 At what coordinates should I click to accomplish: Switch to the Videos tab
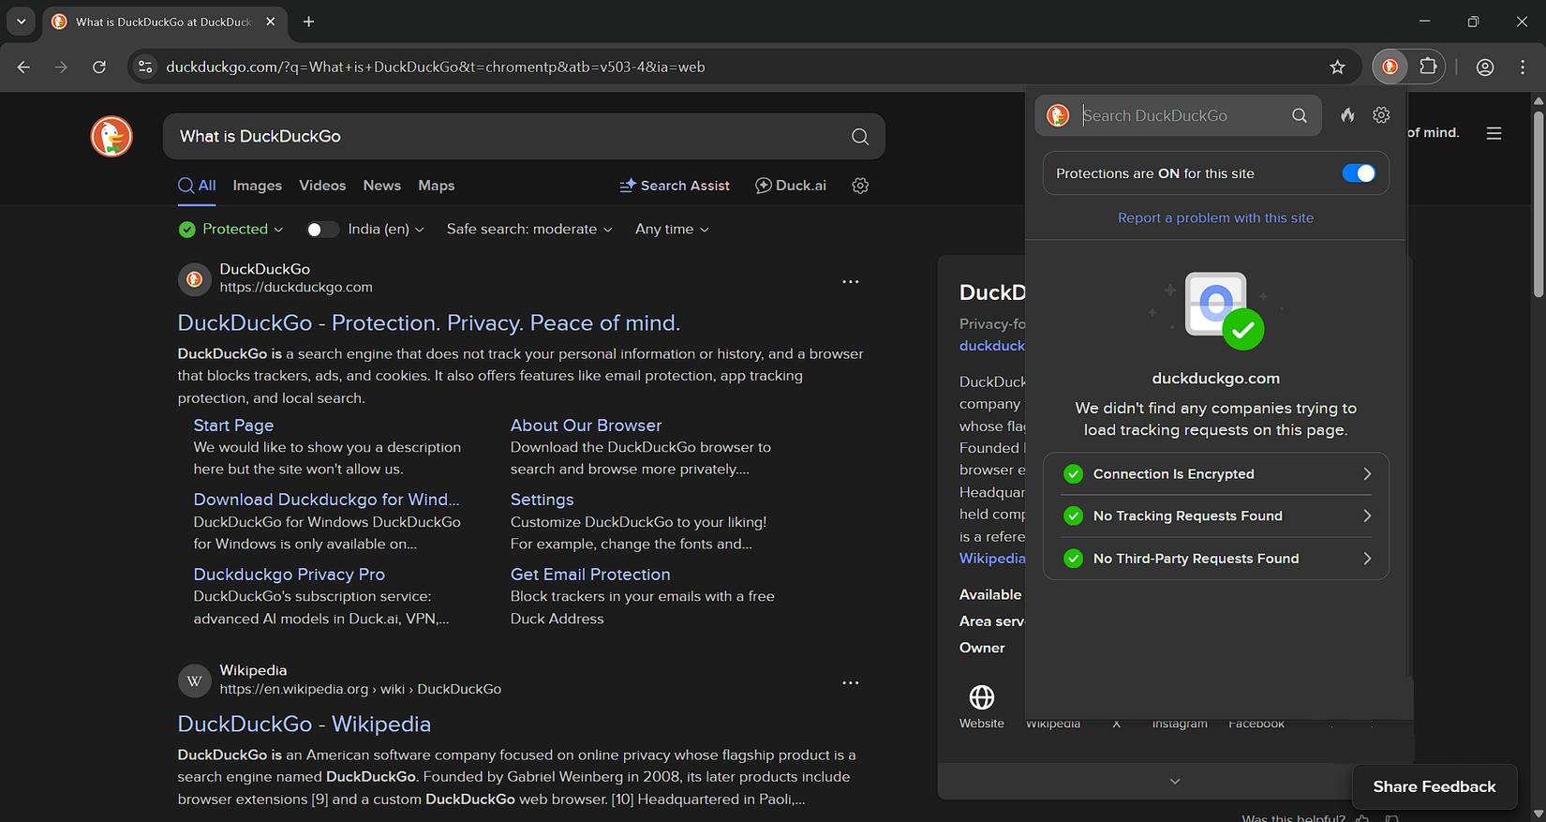coord(322,186)
